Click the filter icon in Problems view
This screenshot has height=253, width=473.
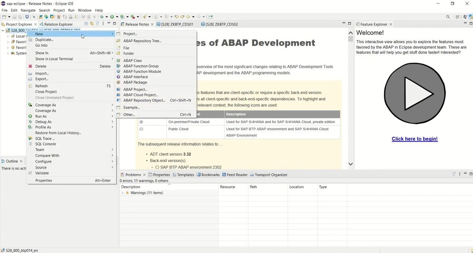(x=454, y=174)
